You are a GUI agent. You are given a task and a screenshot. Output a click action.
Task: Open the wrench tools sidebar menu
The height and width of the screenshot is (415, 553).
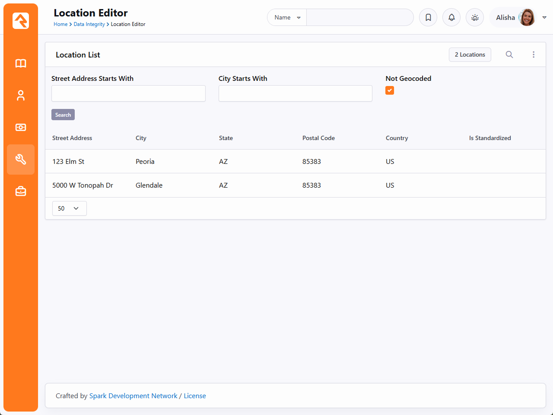pyautogui.click(x=21, y=160)
